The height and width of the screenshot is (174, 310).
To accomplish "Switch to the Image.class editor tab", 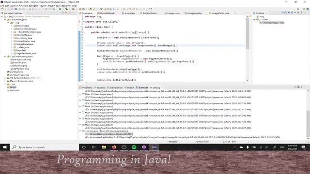I will pos(172,13).
